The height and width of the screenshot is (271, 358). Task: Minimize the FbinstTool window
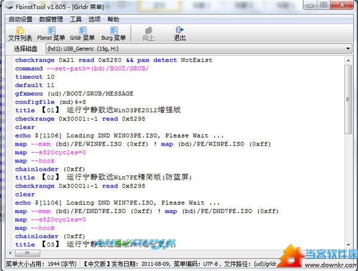tap(310, 5)
